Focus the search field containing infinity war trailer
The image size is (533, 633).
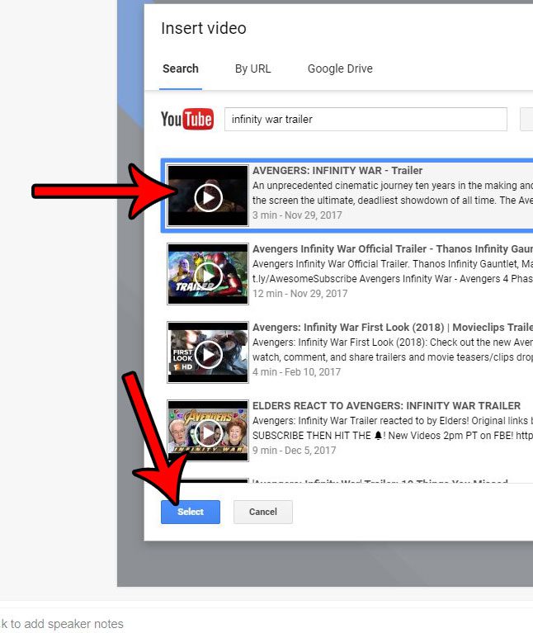(x=366, y=119)
